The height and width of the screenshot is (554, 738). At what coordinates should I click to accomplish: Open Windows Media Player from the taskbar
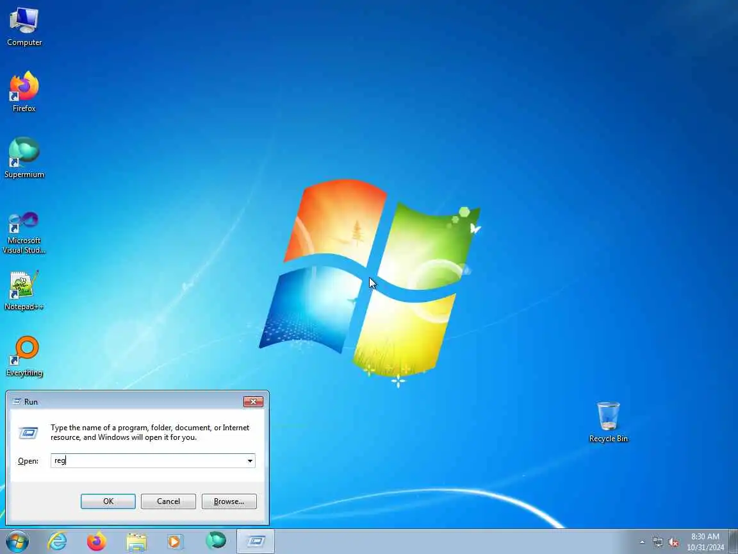pos(176,542)
